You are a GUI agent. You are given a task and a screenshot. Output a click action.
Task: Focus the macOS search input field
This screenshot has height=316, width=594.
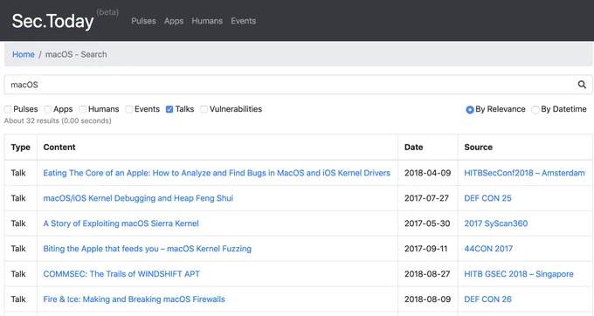pyautogui.click(x=290, y=85)
